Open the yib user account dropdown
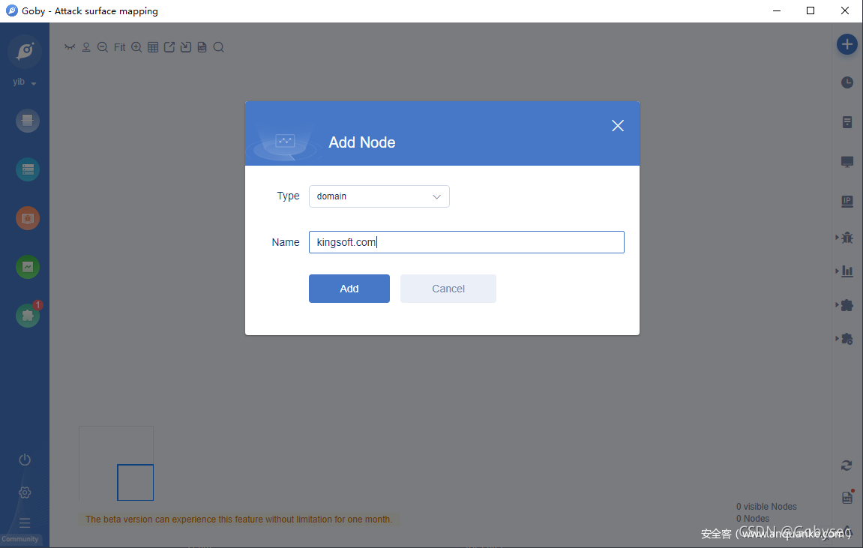 (x=25, y=82)
